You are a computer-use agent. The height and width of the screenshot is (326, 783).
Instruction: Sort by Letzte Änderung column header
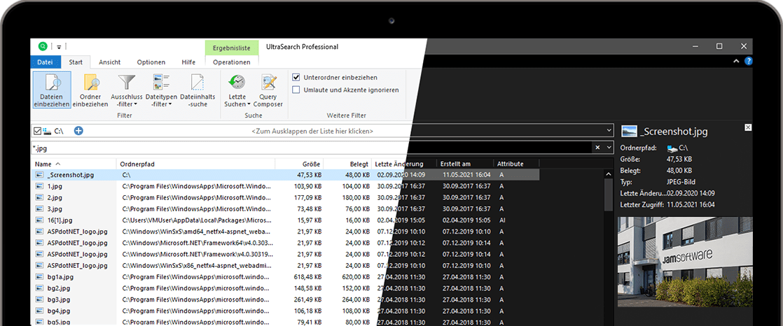[405, 164]
